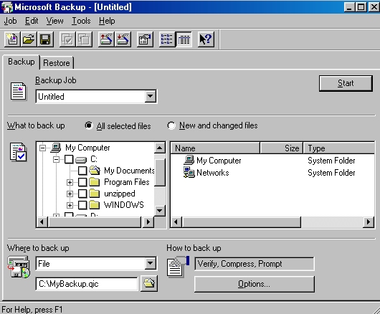Click the Deselect All toolbar icon
The width and height of the screenshot is (380, 314).
tap(84, 39)
